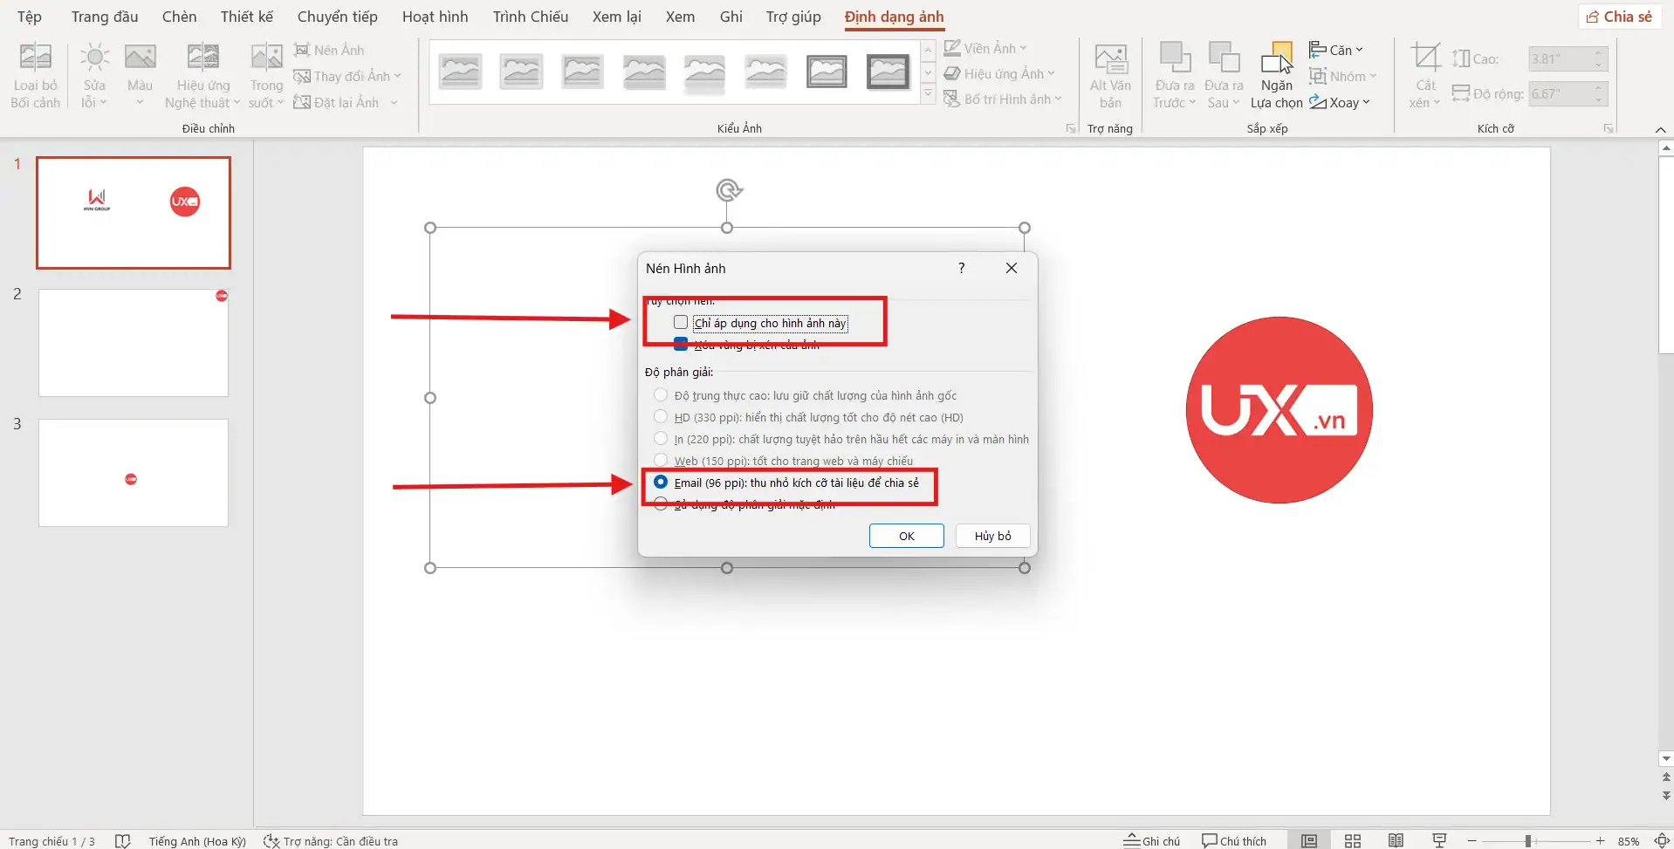
Task: Switch to slide sorter view icon
Action: [x=1353, y=841]
